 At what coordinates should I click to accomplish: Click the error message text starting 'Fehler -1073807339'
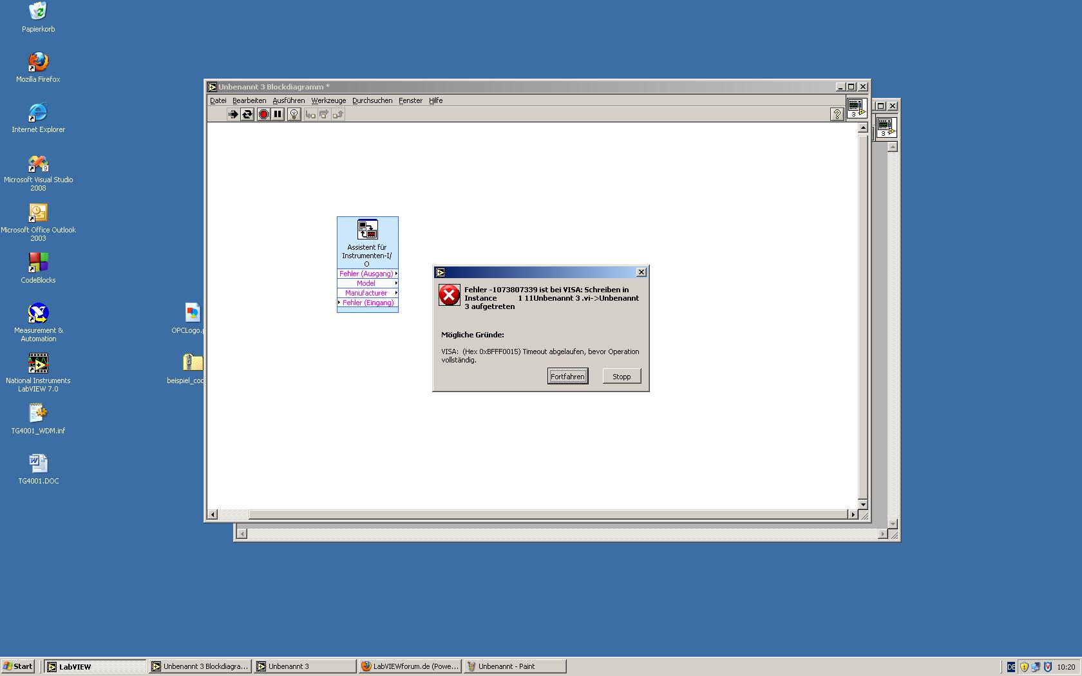(552, 298)
